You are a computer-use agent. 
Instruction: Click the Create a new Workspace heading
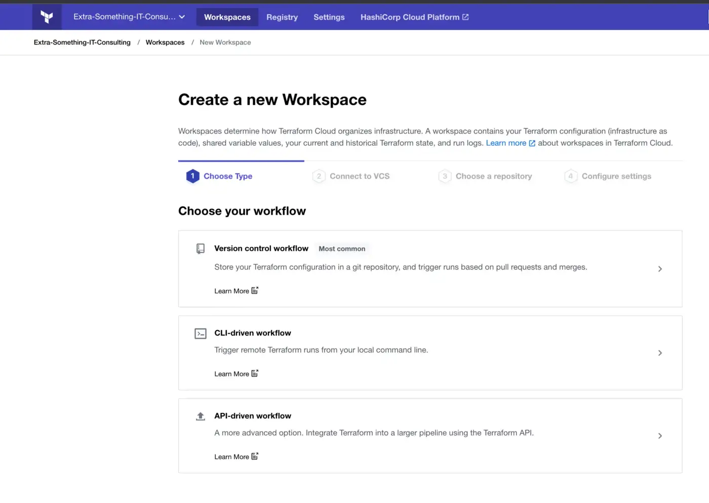pyautogui.click(x=272, y=100)
